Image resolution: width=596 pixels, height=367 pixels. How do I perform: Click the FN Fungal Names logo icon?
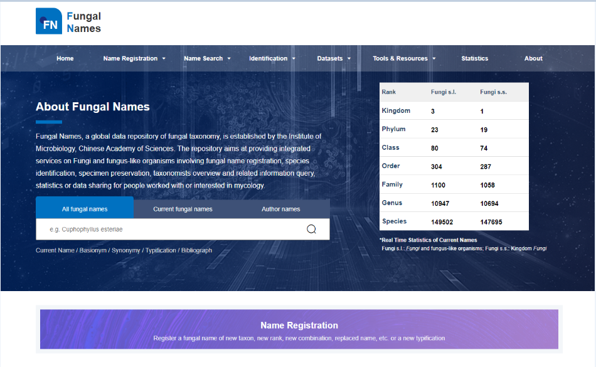49,21
